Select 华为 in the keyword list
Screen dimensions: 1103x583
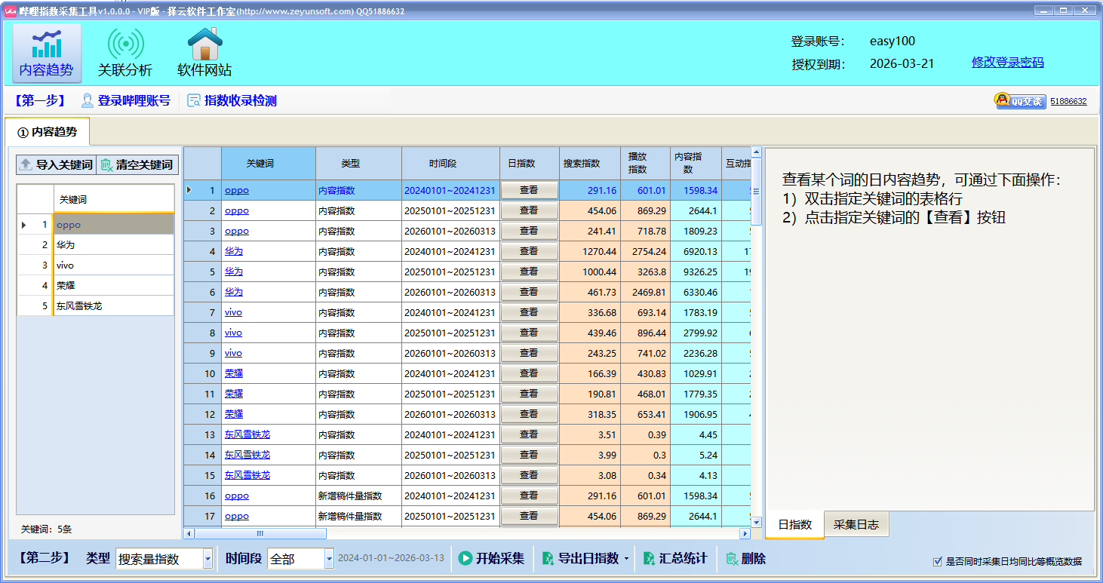(x=113, y=245)
